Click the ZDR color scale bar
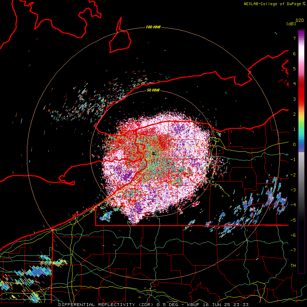 click(301, 151)
